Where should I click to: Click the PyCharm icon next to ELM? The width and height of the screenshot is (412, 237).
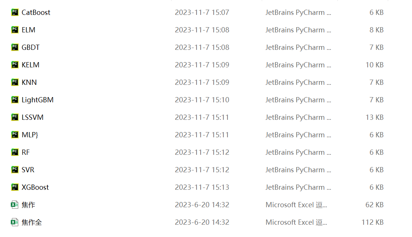pyautogui.click(x=15, y=30)
